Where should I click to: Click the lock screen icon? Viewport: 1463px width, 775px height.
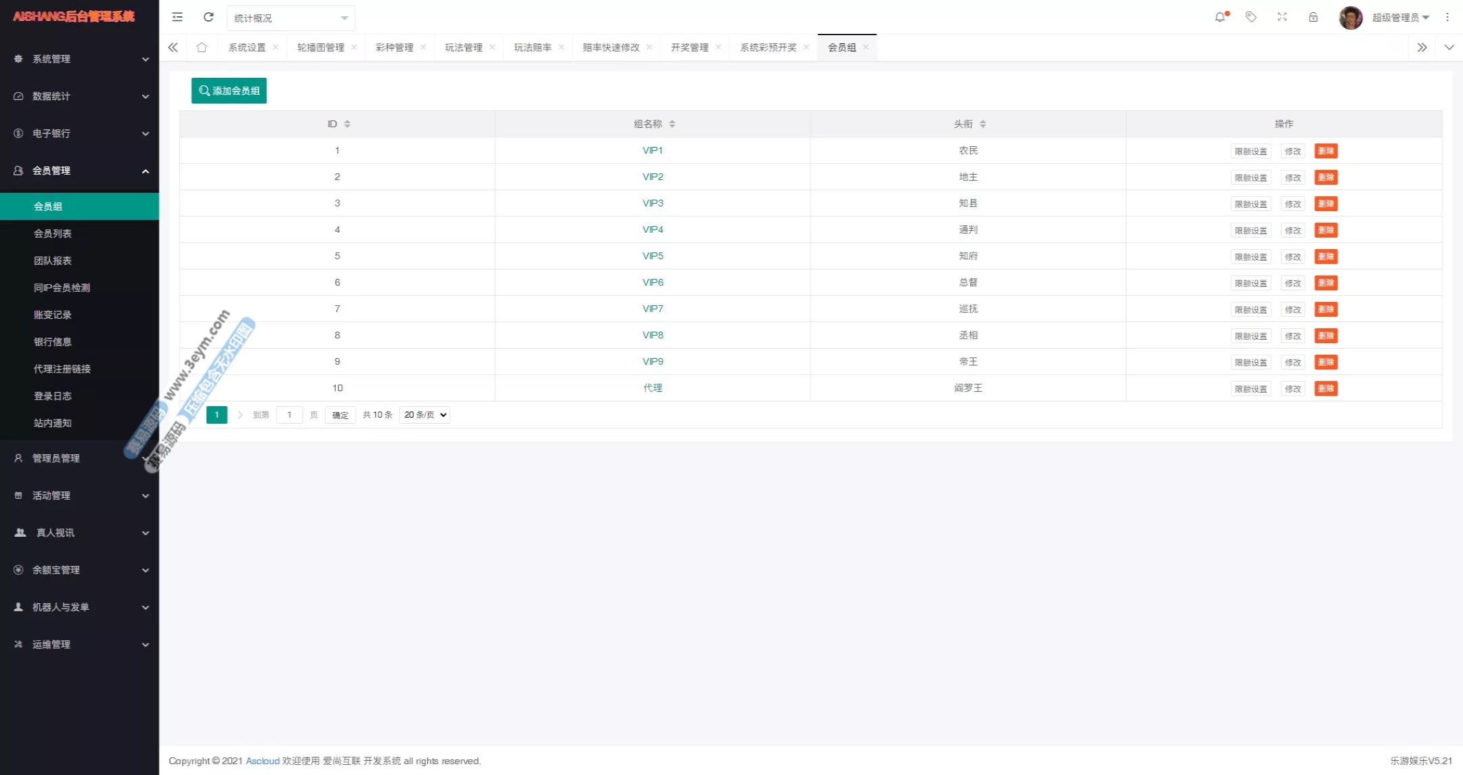1313,18
